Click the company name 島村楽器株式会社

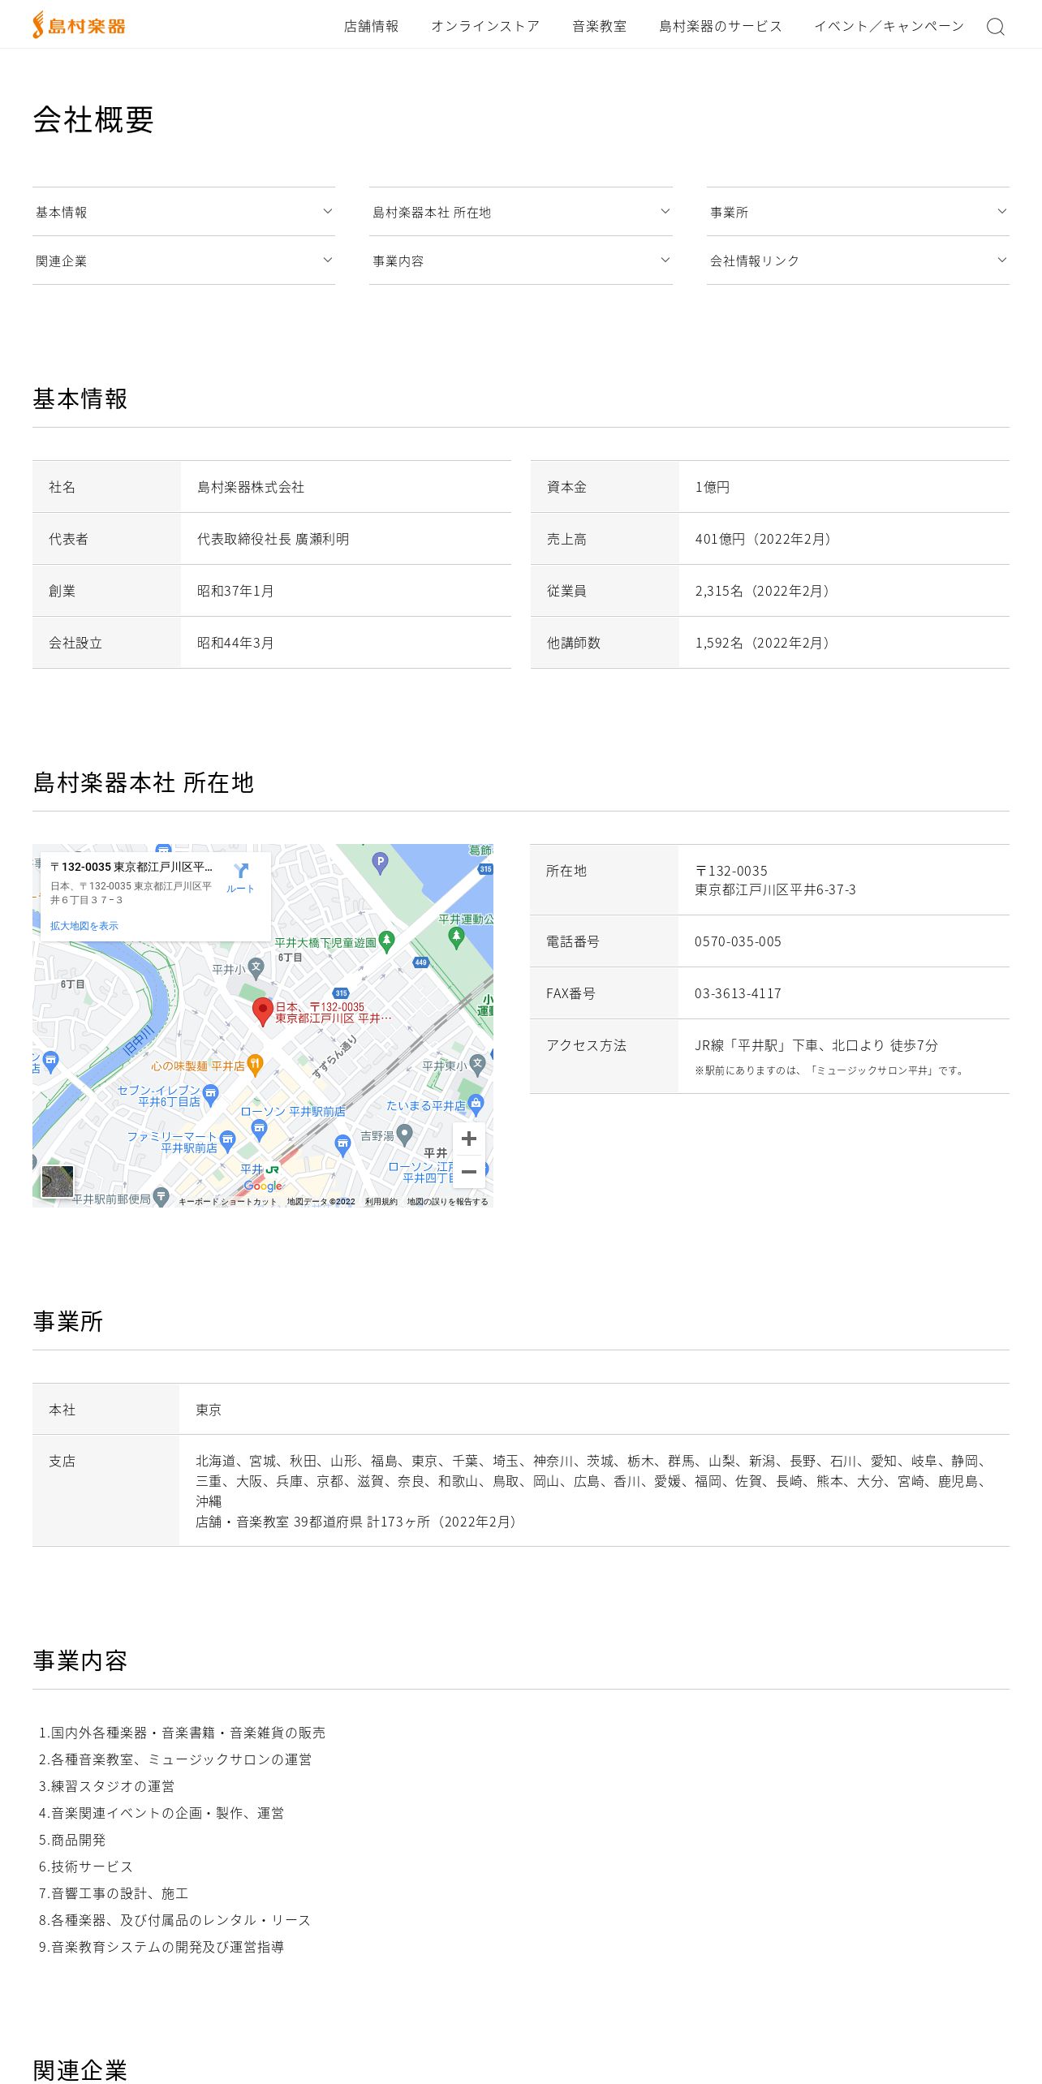(x=251, y=487)
